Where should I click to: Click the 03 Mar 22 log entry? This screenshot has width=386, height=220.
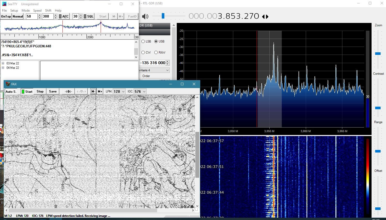click(13, 63)
